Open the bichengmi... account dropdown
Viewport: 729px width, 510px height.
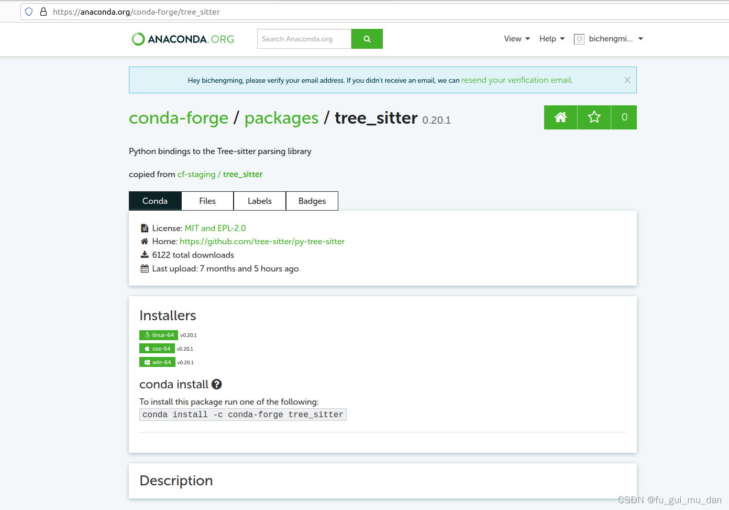tap(615, 39)
